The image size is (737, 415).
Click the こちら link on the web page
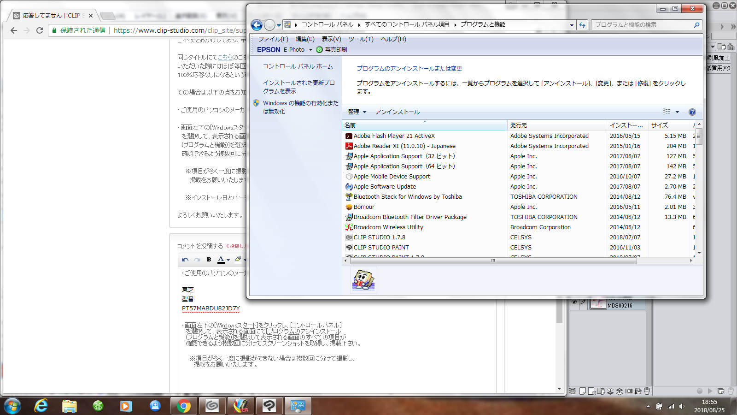225,57
